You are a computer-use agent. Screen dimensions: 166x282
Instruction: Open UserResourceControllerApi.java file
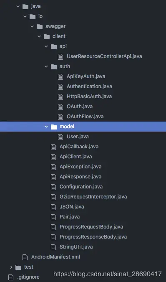click(x=104, y=56)
